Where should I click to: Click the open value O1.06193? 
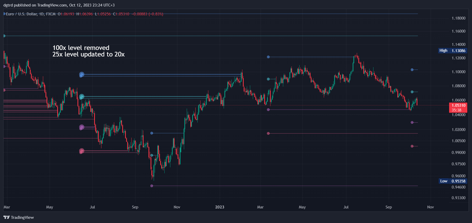(66, 14)
